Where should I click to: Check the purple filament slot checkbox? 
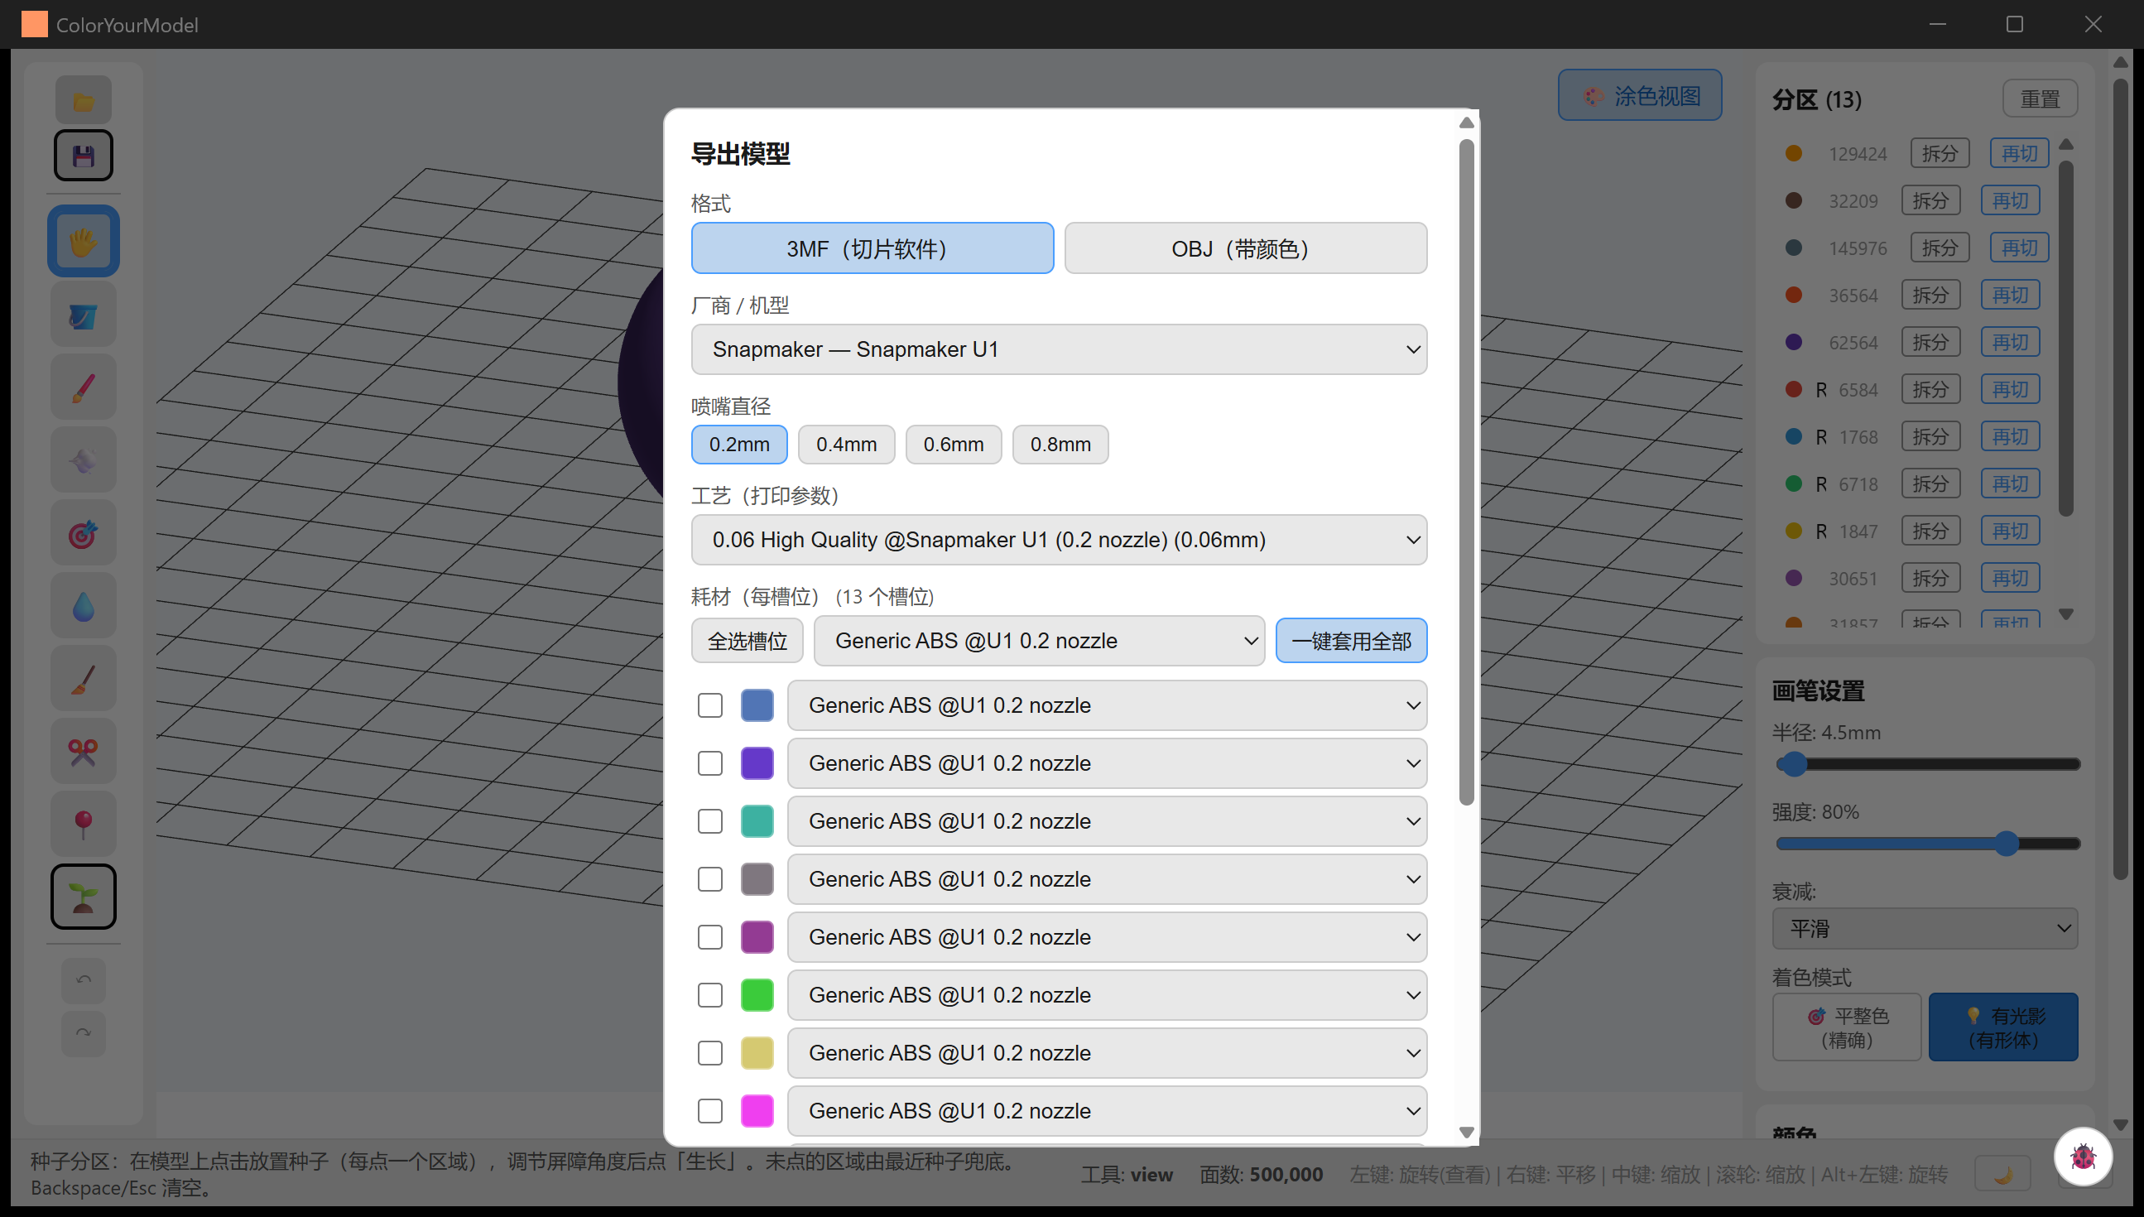[710, 764]
